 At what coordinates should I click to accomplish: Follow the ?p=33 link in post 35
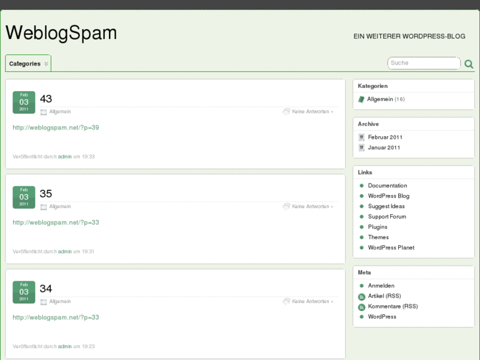point(55,223)
